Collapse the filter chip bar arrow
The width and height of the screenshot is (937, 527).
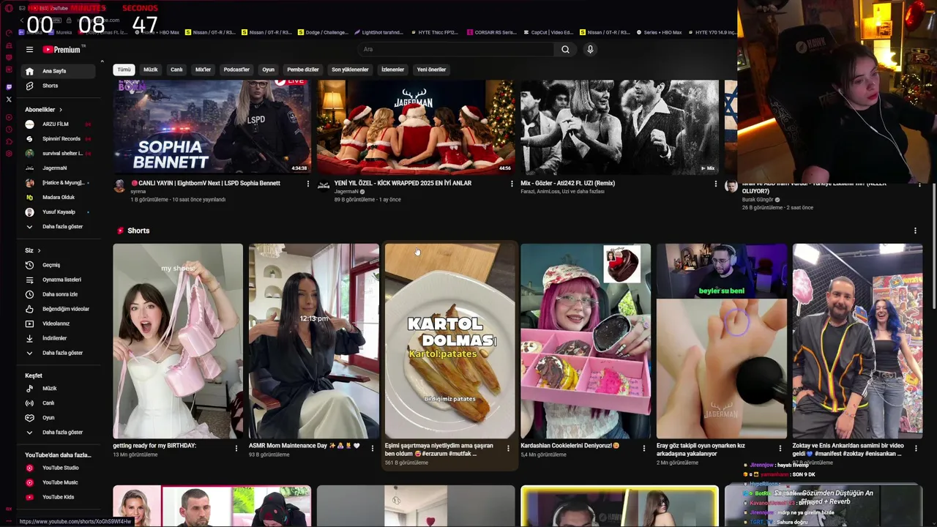point(102,61)
